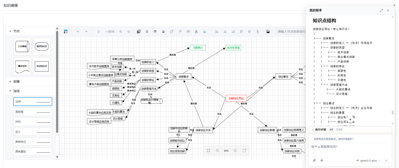
Task: Click the fit-to-screen icon in floating zoom bar
Action: pos(208,151)
